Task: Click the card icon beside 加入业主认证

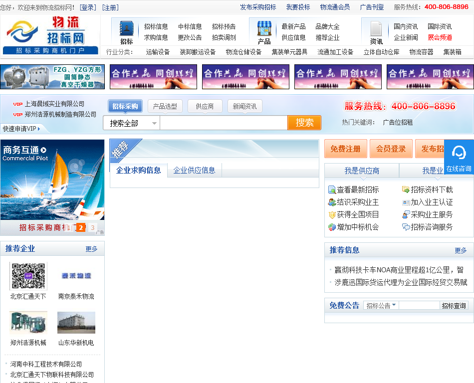Action: pos(406,202)
